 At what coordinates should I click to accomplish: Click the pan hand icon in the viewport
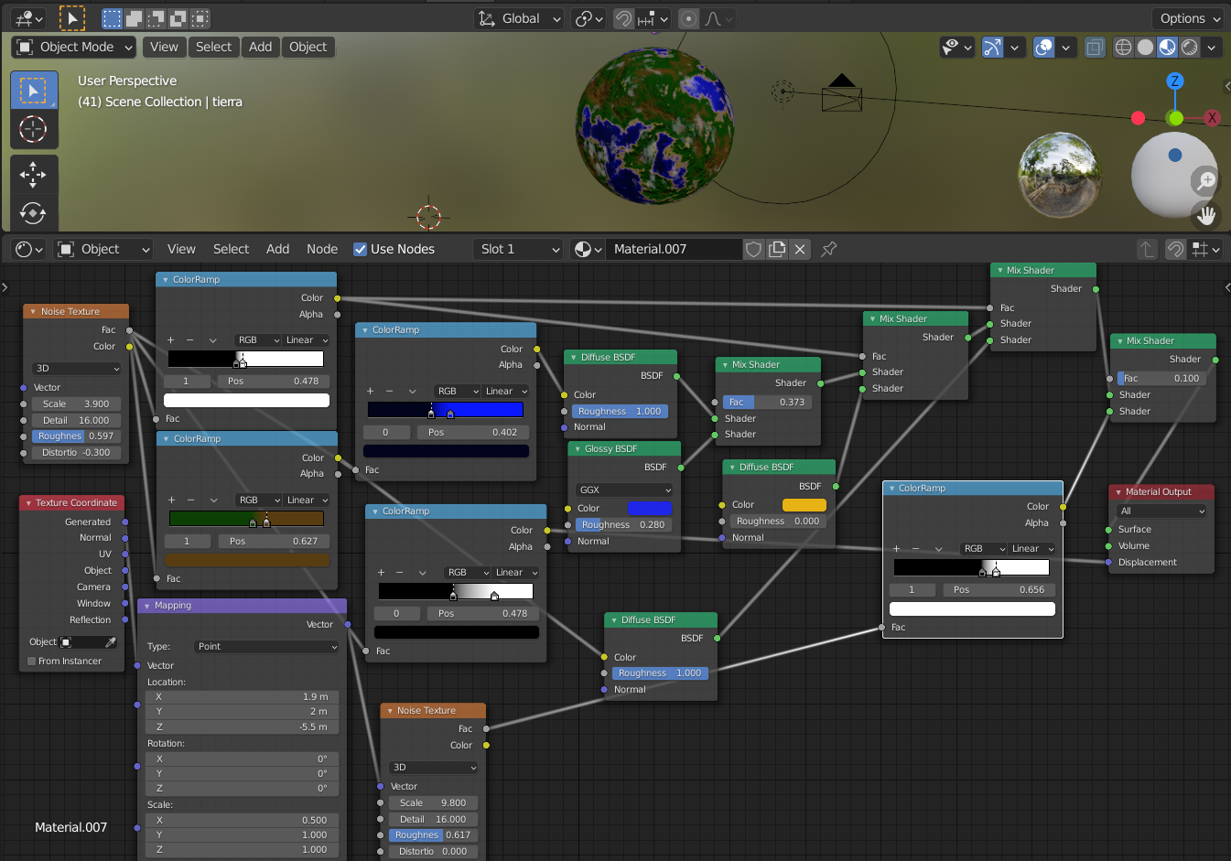(1206, 216)
